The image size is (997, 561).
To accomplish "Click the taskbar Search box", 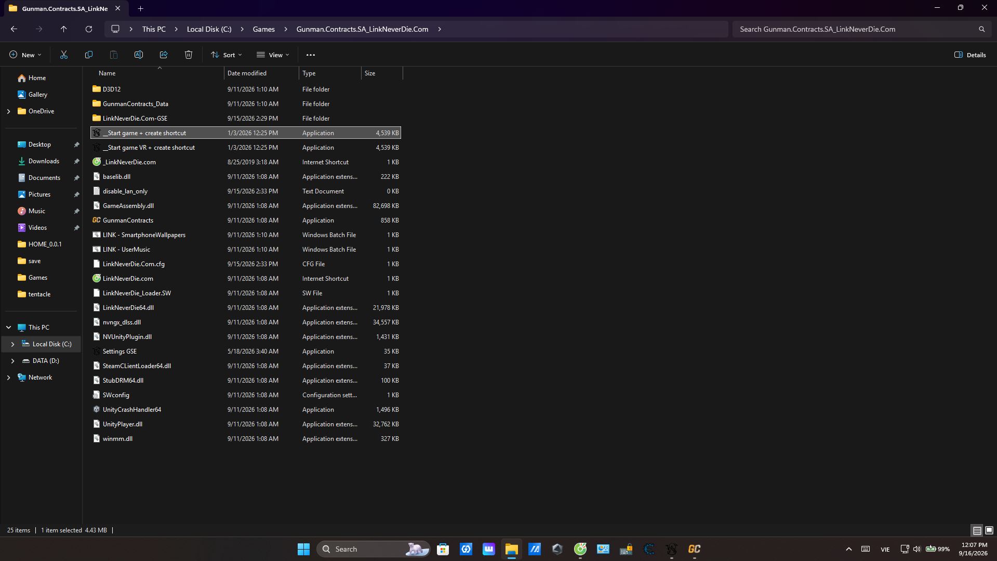I will (373, 549).
